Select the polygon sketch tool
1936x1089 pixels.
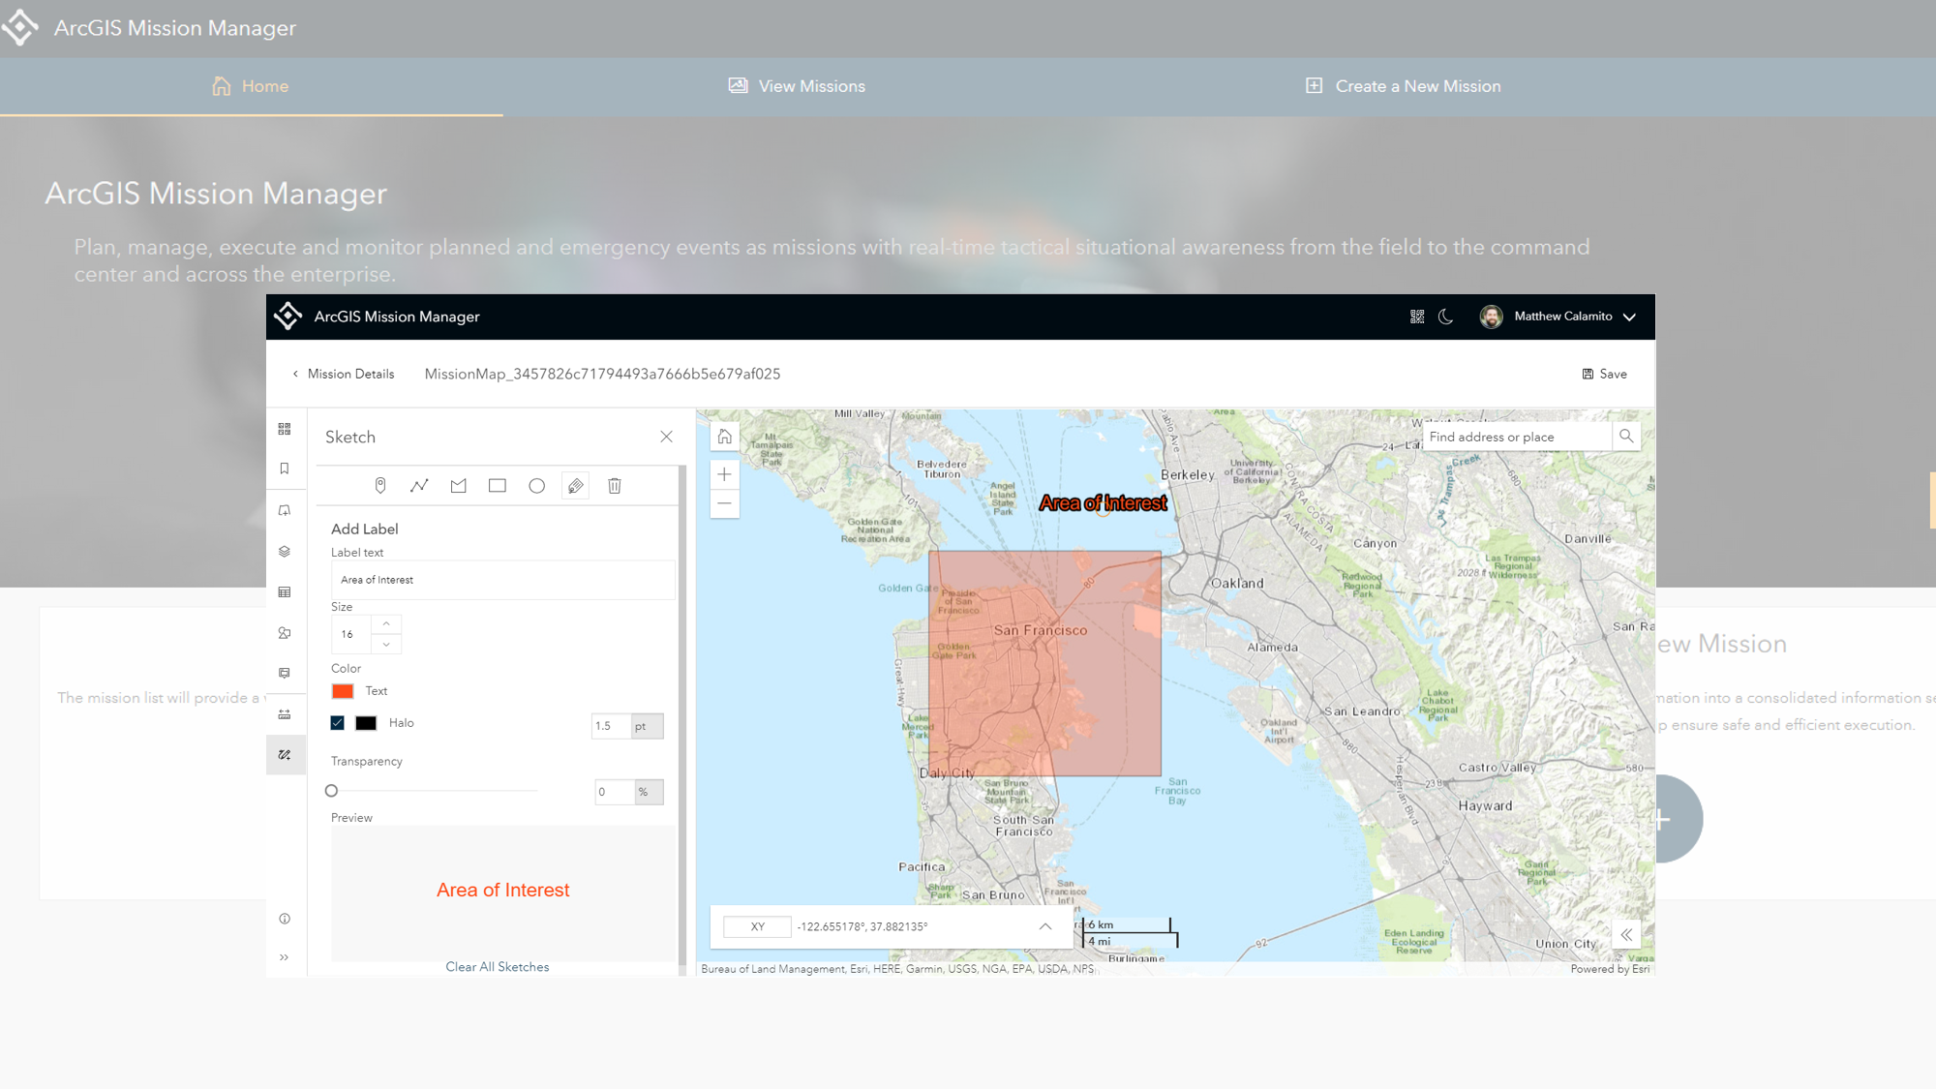coord(458,485)
